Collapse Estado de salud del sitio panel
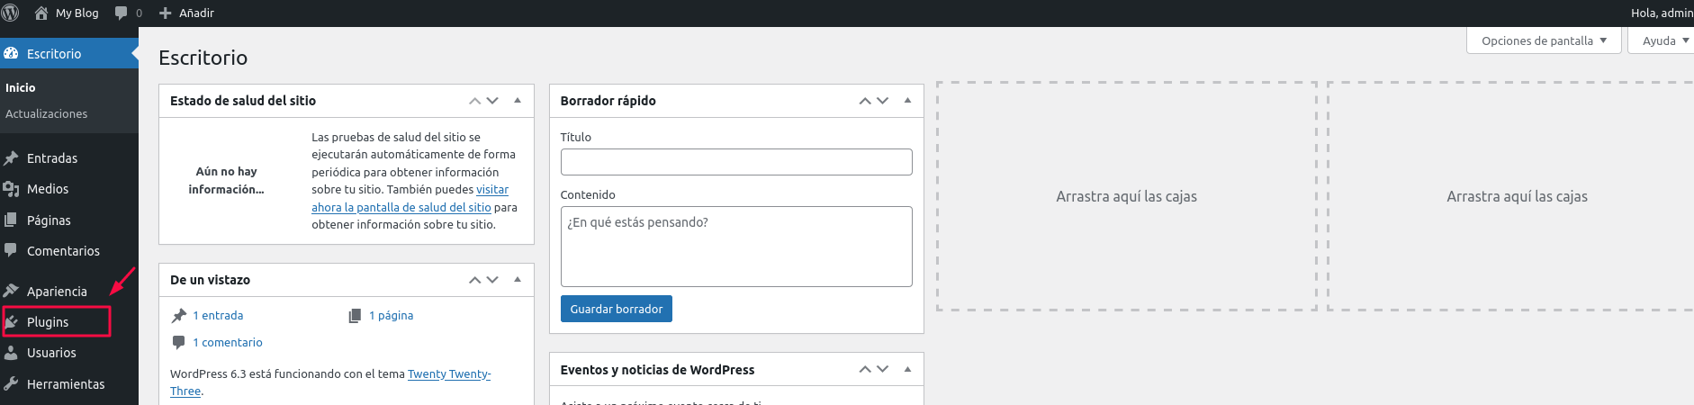Screen dimensions: 1694x405 pyautogui.click(x=518, y=100)
